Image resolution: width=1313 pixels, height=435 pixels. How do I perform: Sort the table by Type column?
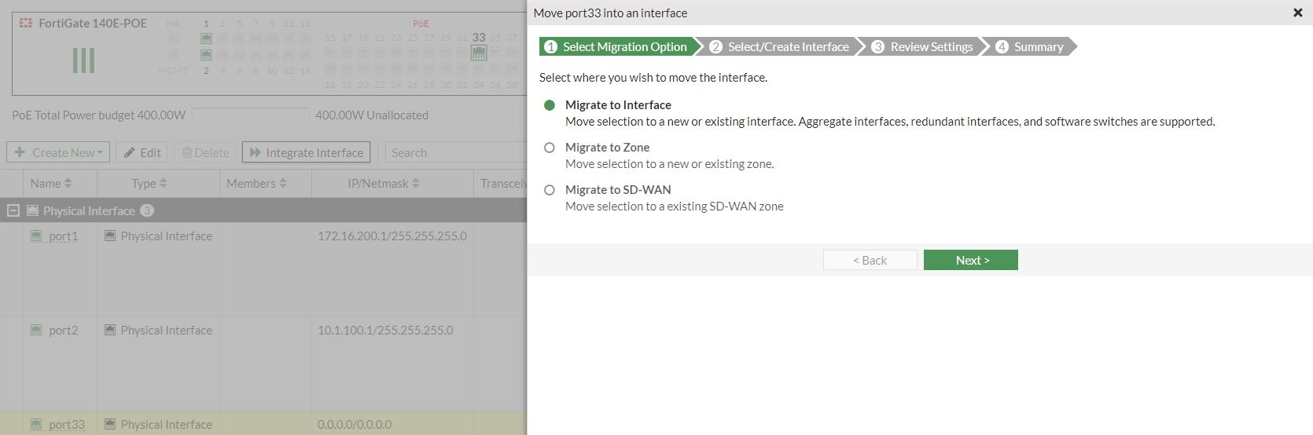pos(149,183)
